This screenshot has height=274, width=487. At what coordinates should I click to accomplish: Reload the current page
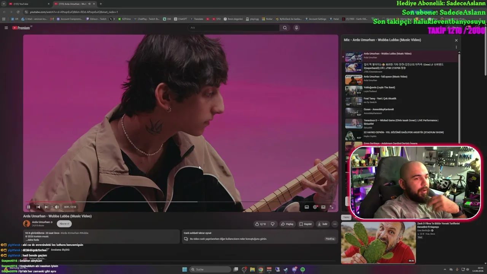pyautogui.click(x=18, y=12)
